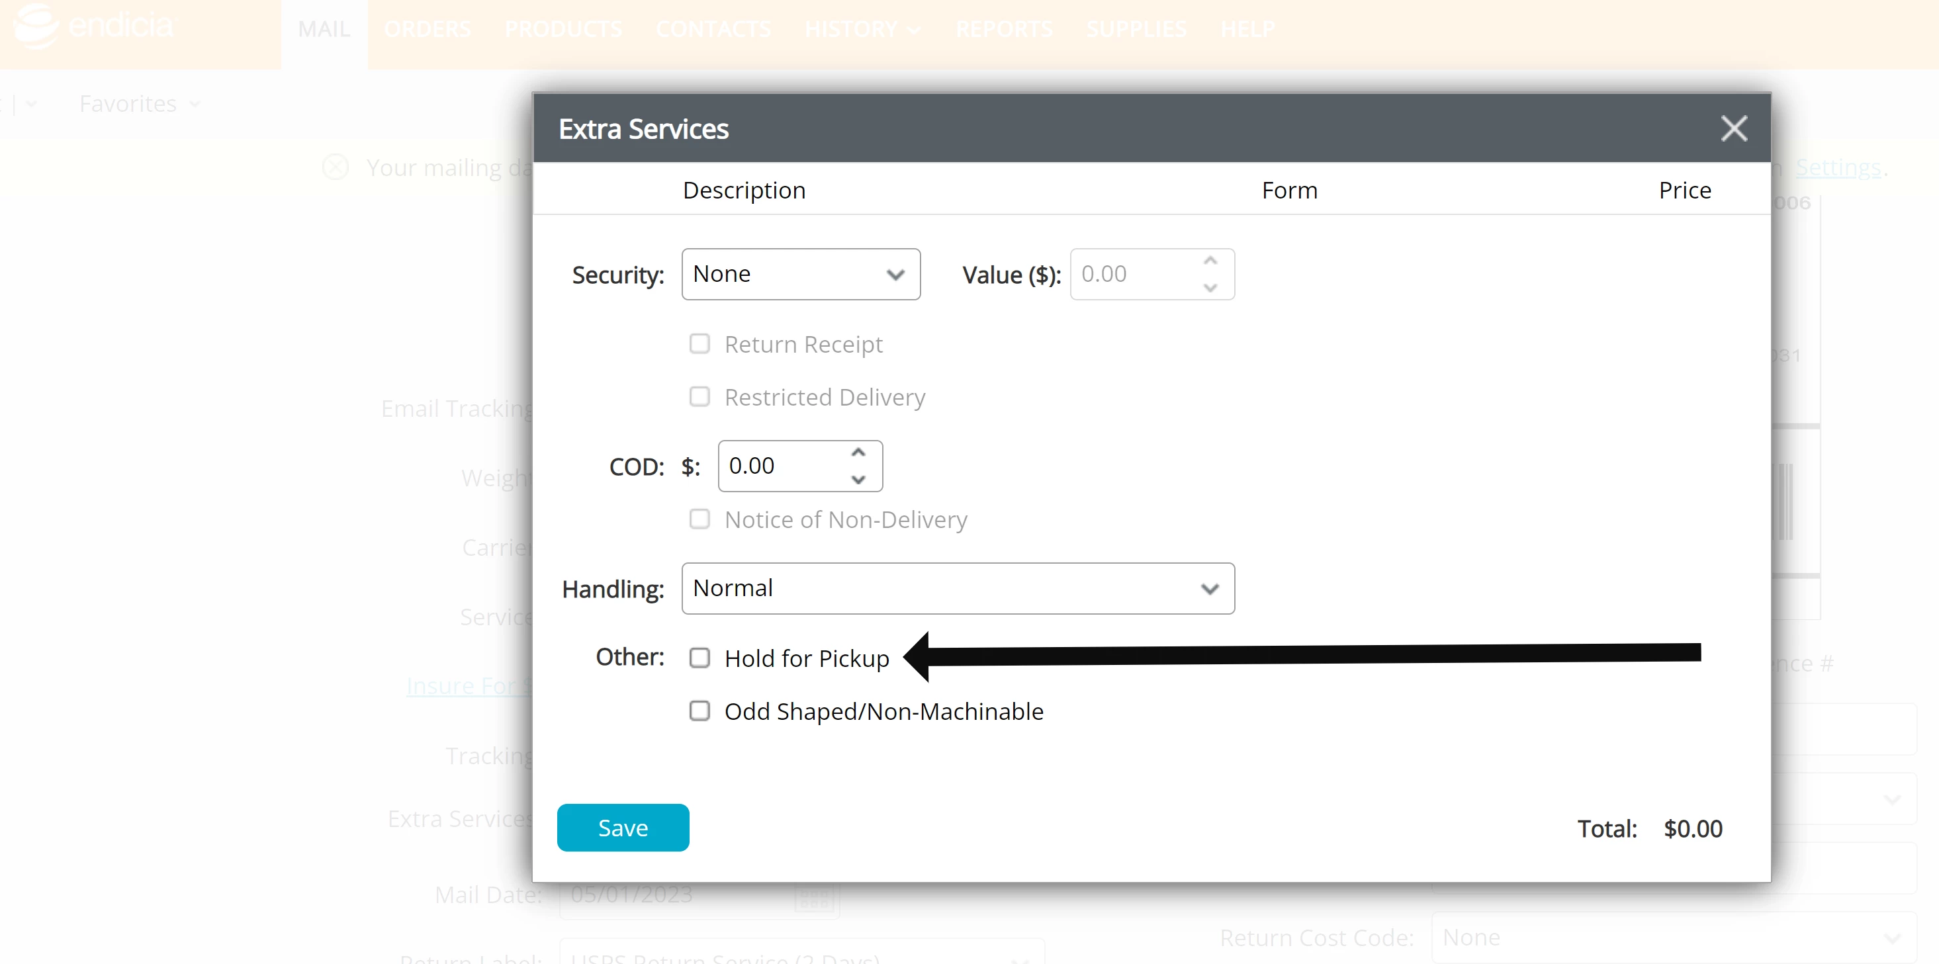Dismiss the mailing notice X icon
The height and width of the screenshot is (964, 1939).
336,167
